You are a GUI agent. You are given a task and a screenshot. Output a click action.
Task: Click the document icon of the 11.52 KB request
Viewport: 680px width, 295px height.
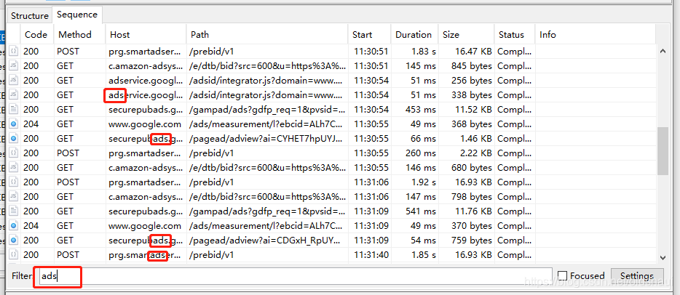click(x=13, y=110)
